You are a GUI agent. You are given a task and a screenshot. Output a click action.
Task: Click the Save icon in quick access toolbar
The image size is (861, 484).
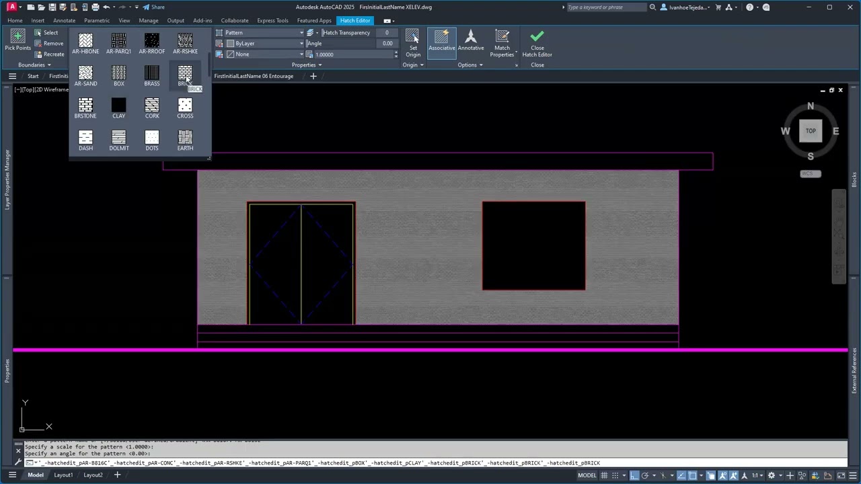point(52,7)
